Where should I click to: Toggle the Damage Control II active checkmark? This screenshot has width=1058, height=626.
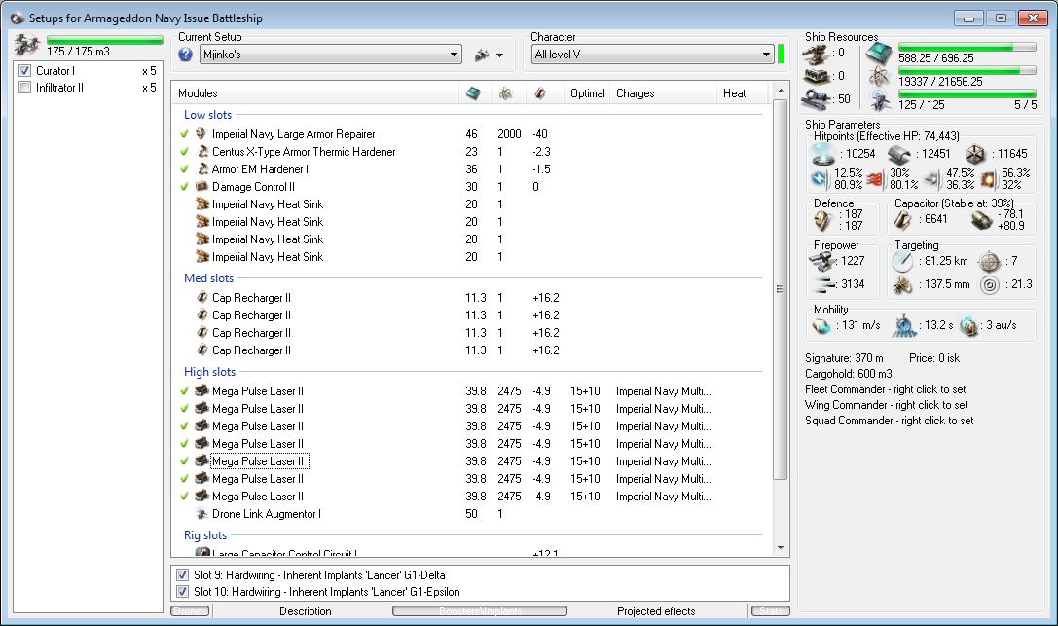point(184,186)
